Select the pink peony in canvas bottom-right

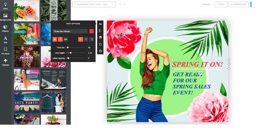(208, 106)
